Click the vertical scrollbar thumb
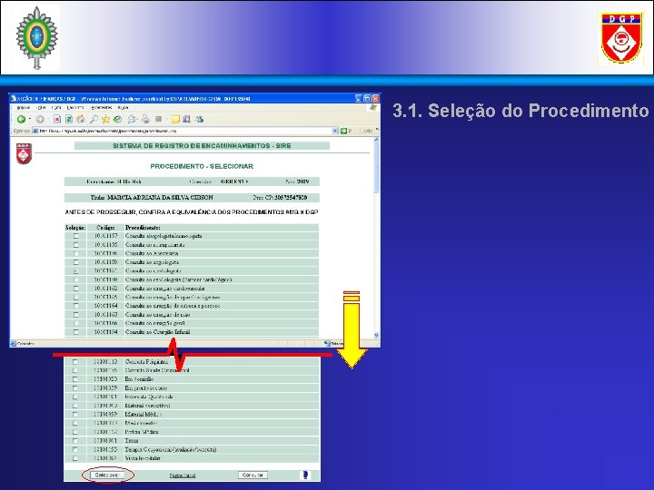Screen dimensions: 654x490 click(377, 169)
